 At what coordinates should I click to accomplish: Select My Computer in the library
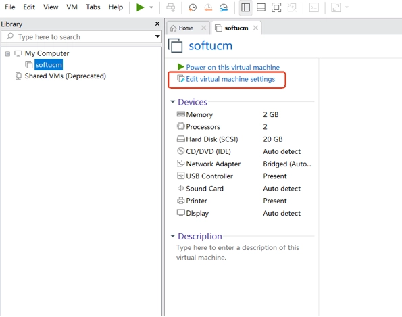pos(47,53)
